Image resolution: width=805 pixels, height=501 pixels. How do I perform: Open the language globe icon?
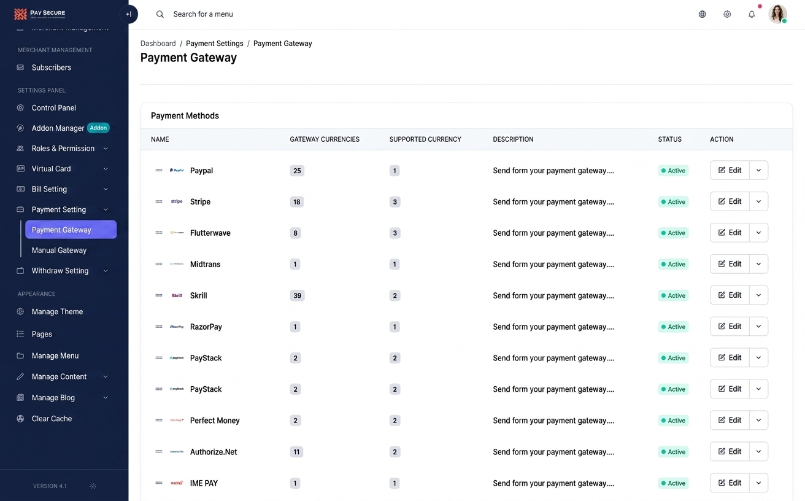(703, 14)
